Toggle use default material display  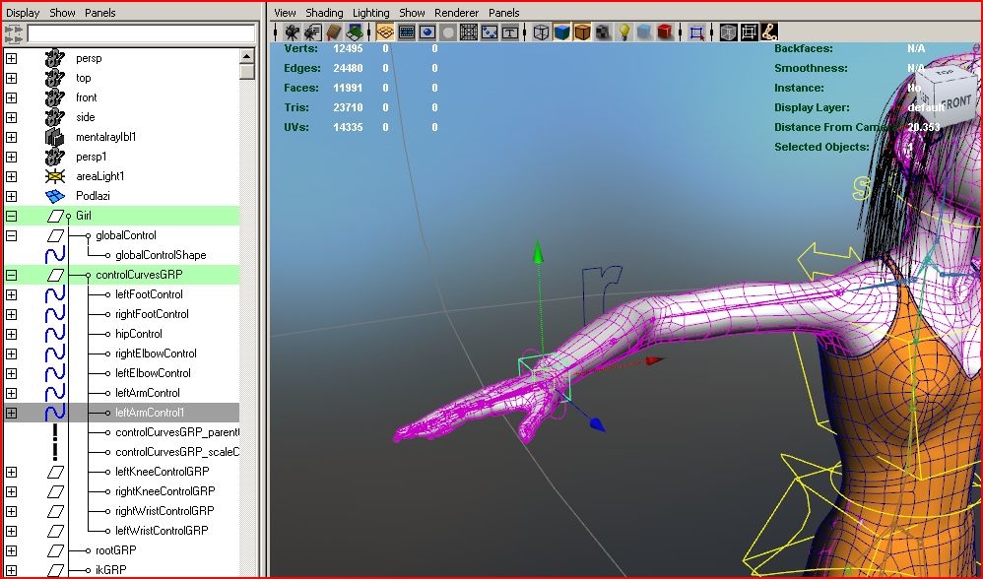click(x=644, y=32)
